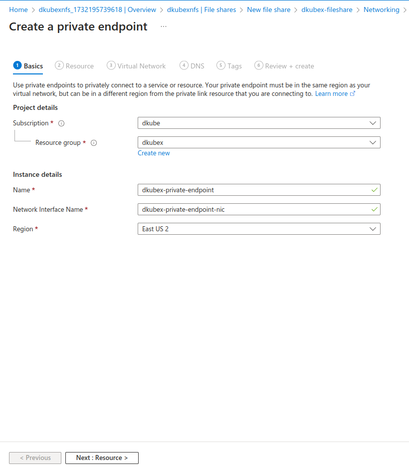This screenshot has width=409, height=471.
Task: Return to dkubex-fileshare in breadcrumb
Action: pyautogui.click(x=327, y=9)
